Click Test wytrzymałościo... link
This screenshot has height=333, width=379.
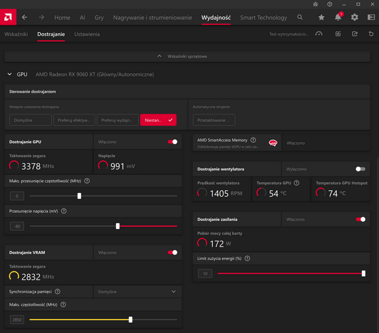pyautogui.click(x=289, y=34)
